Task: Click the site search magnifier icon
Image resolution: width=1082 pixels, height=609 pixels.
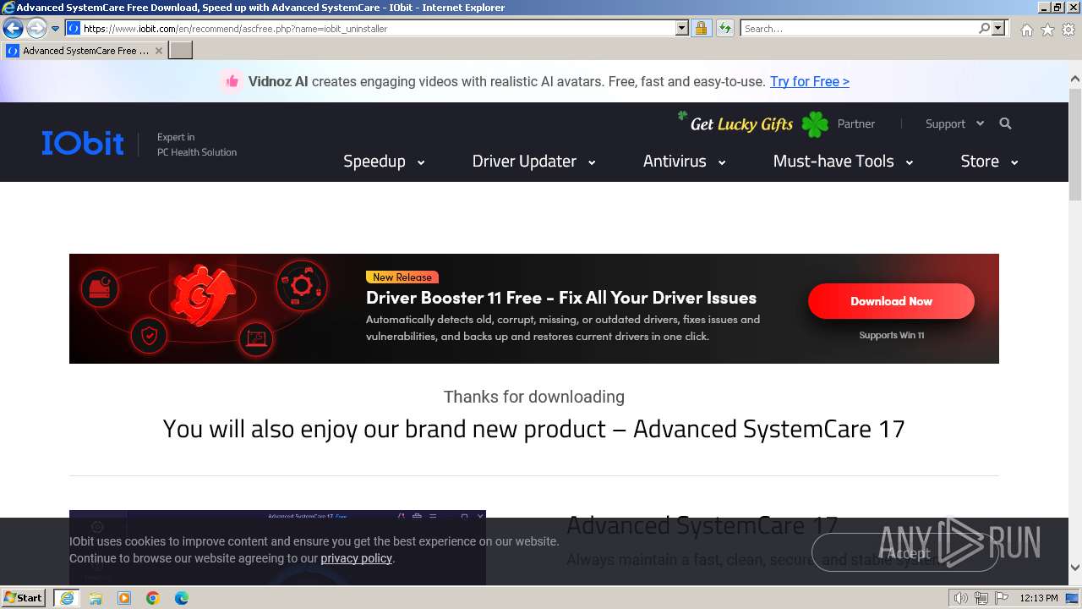Action: (1005, 123)
